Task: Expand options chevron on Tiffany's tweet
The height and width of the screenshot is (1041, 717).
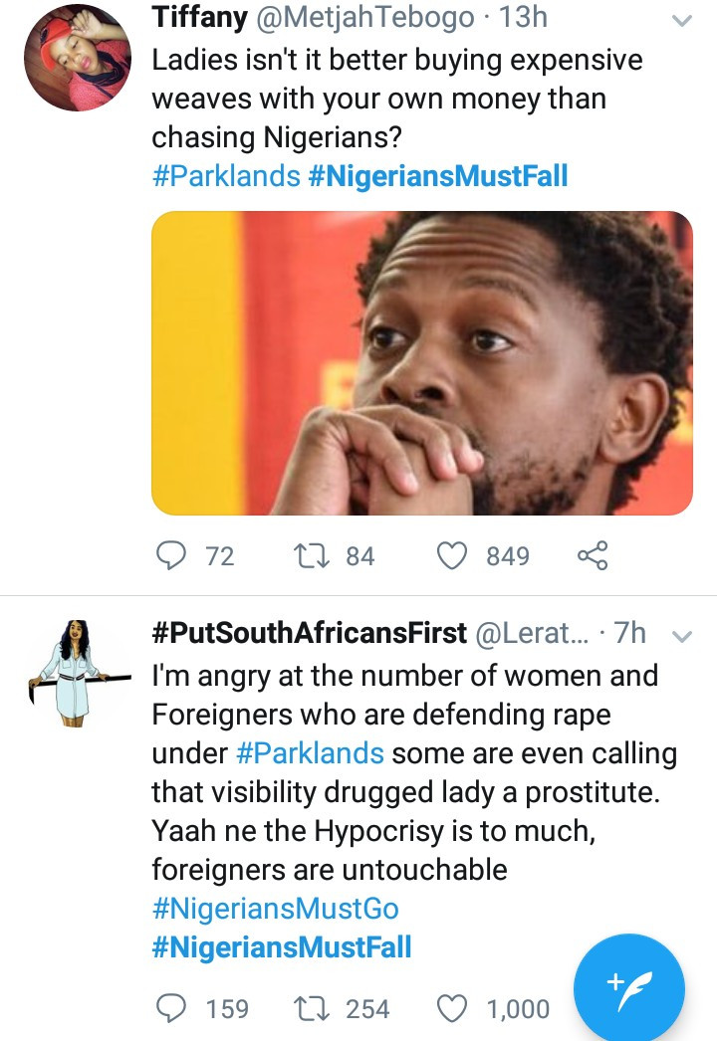Action: tap(682, 20)
